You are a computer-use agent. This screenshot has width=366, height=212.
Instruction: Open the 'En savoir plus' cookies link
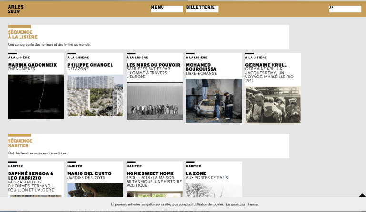(235, 204)
